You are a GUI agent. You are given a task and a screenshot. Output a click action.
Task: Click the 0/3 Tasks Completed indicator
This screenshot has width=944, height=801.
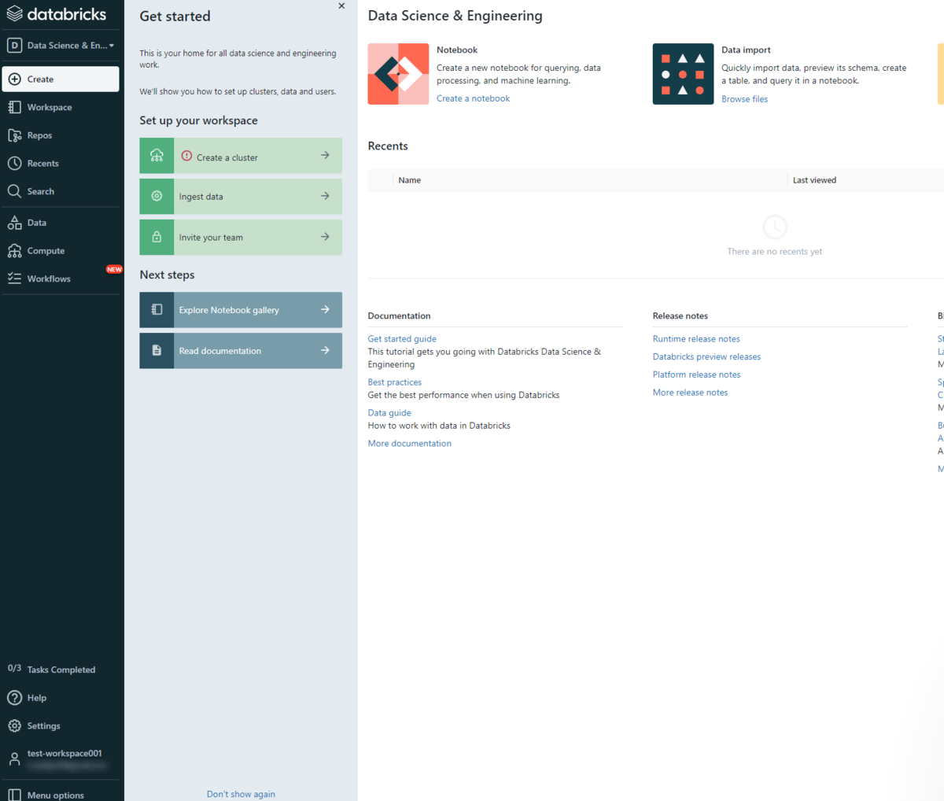[x=52, y=670]
